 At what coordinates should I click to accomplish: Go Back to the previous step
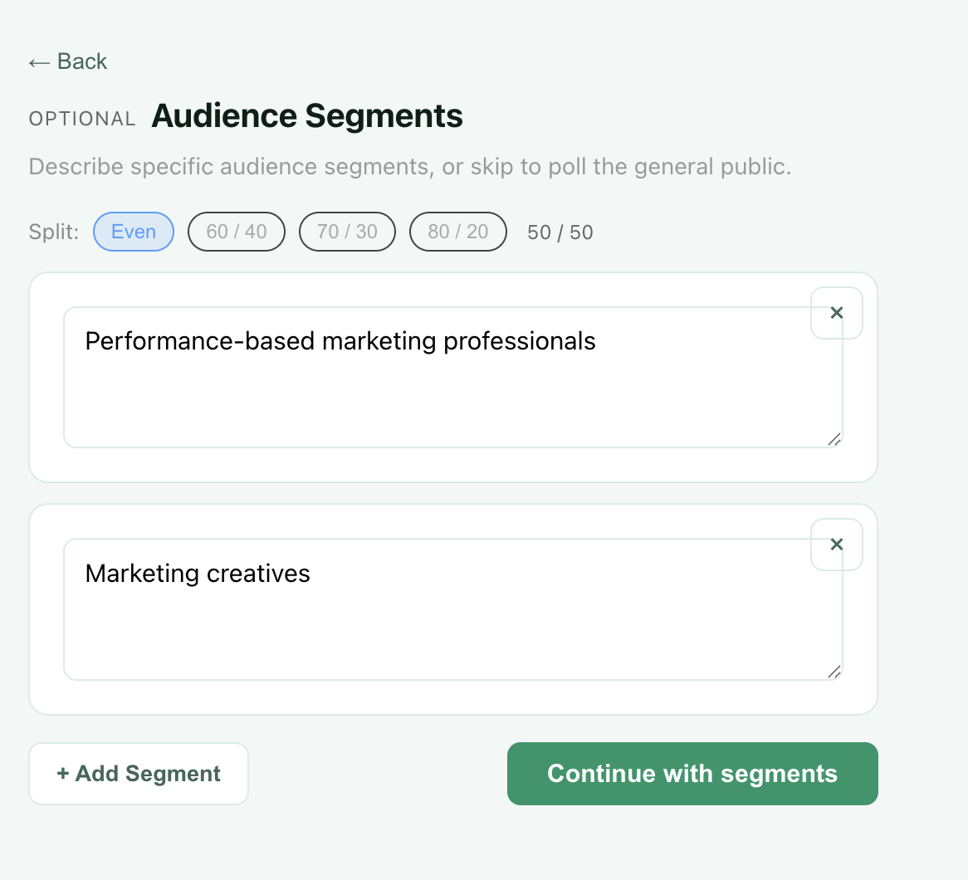[68, 62]
